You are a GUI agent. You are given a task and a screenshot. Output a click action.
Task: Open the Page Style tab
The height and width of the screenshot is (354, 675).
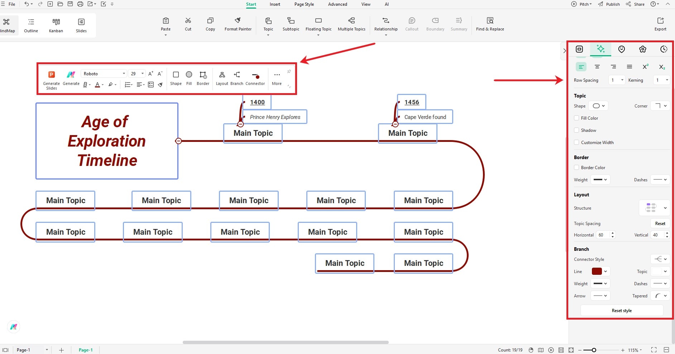pyautogui.click(x=304, y=4)
